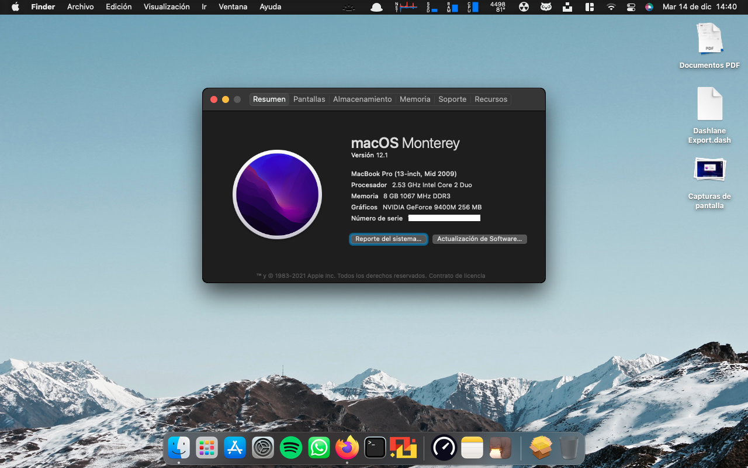Click the macOS Monterey logo image
748x468 pixels.
coord(278,194)
